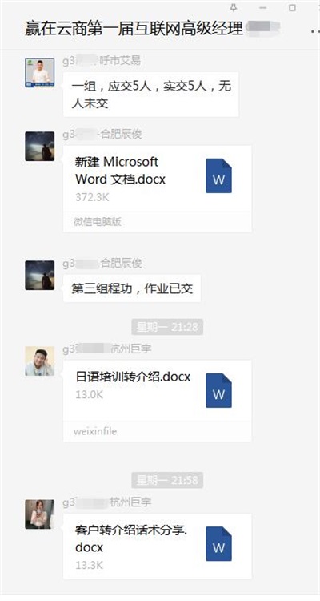Viewport: 320px width, 601px height.
Task: Open the 日语培训转介绍.docx file message
Action: pos(158,401)
